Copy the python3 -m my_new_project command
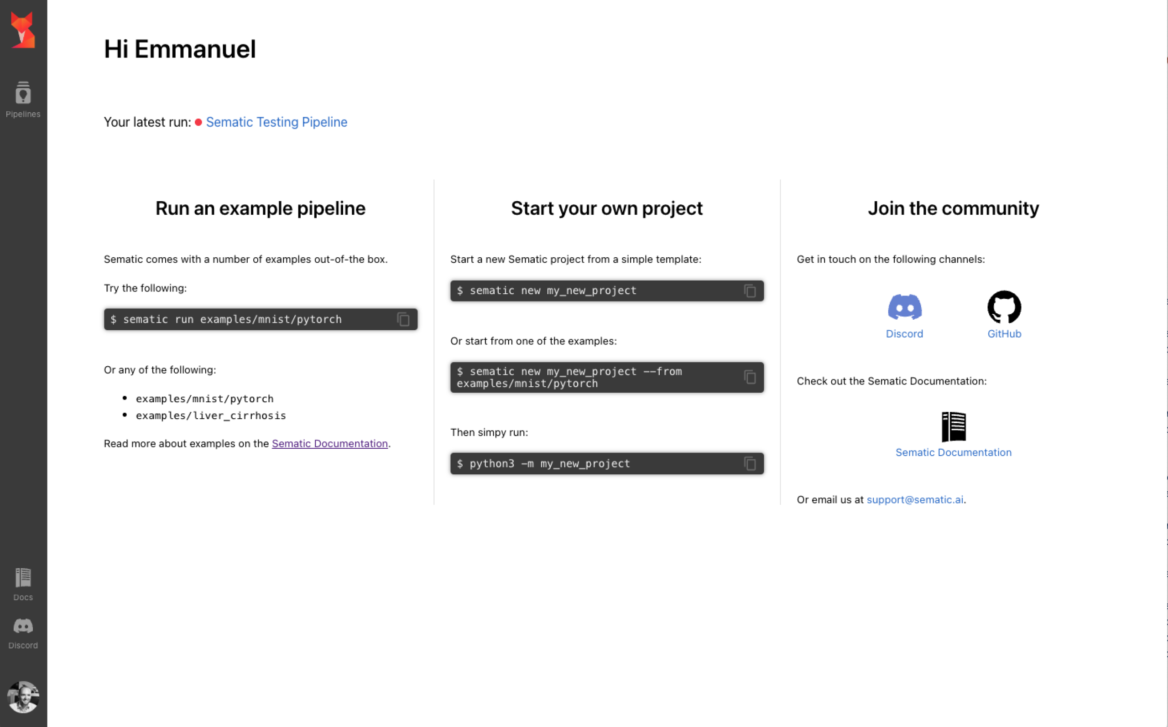Image resolution: width=1168 pixels, height=727 pixels. pyautogui.click(x=750, y=463)
